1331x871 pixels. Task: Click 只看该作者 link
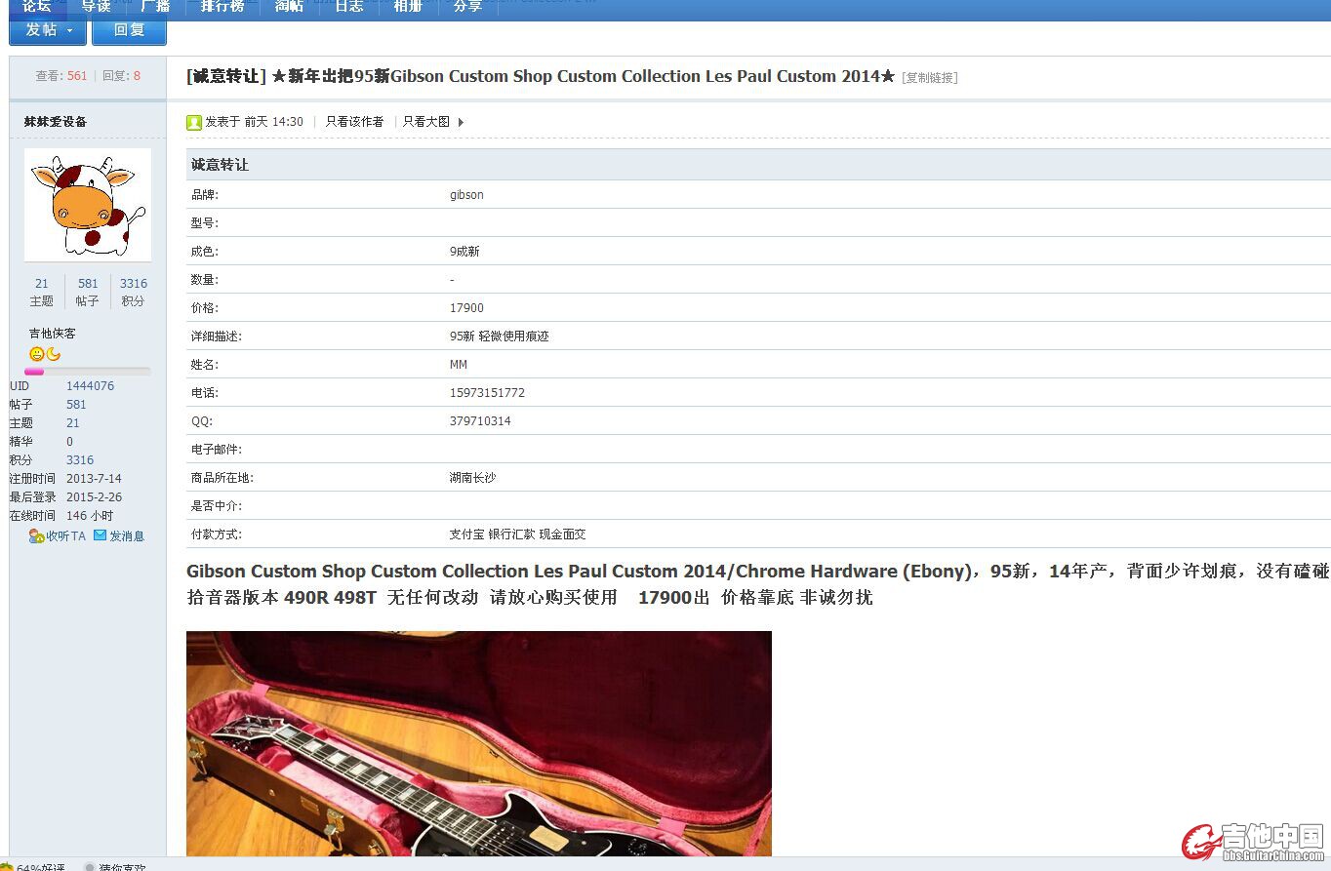pos(354,122)
